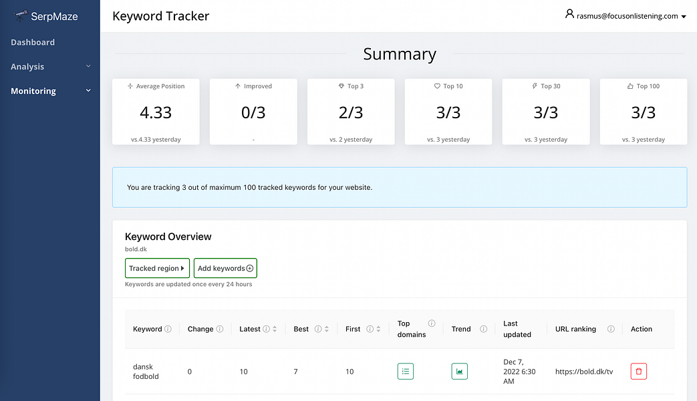Show info tooltip for Trend column
This screenshot has width=697, height=401.
pyautogui.click(x=484, y=329)
